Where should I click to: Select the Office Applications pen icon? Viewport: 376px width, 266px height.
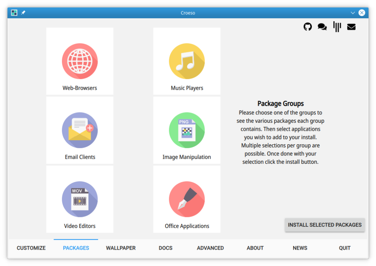coord(186,199)
